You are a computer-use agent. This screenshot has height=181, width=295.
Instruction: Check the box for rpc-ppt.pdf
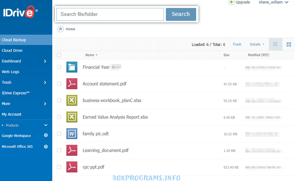coord(59,167)
